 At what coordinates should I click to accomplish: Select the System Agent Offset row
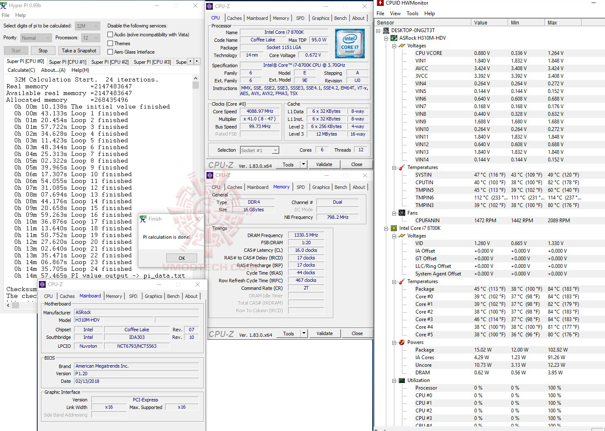click(x=489, y=274)
